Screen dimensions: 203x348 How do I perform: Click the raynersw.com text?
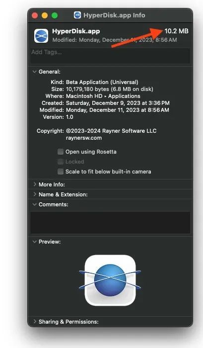tap(84, 138)
